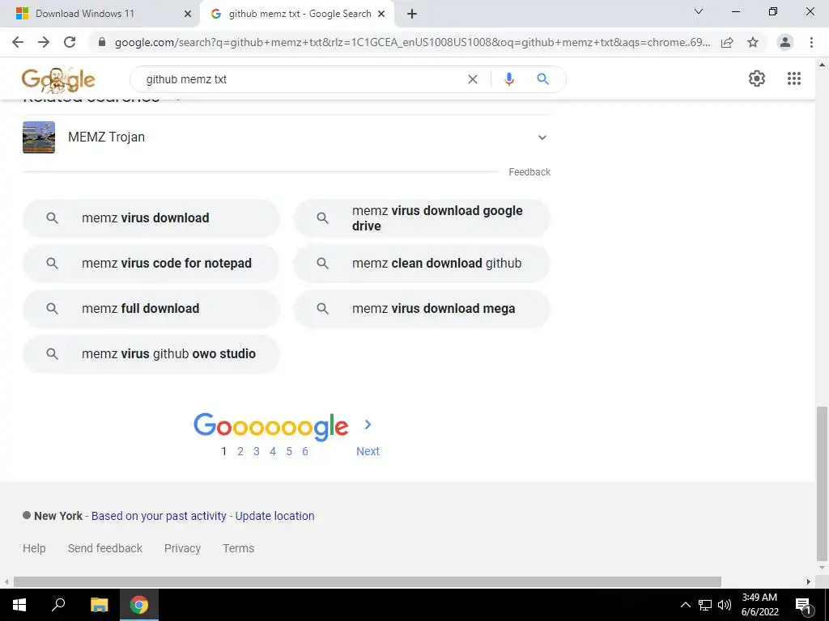The image size is (829, 621).
Task: Share this page using the share icon
Action: (727, 42)
